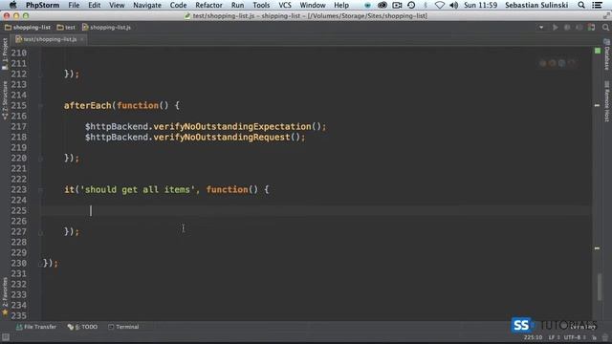Click the caret position 225:10 in status bar

click(x=533, y=337)
